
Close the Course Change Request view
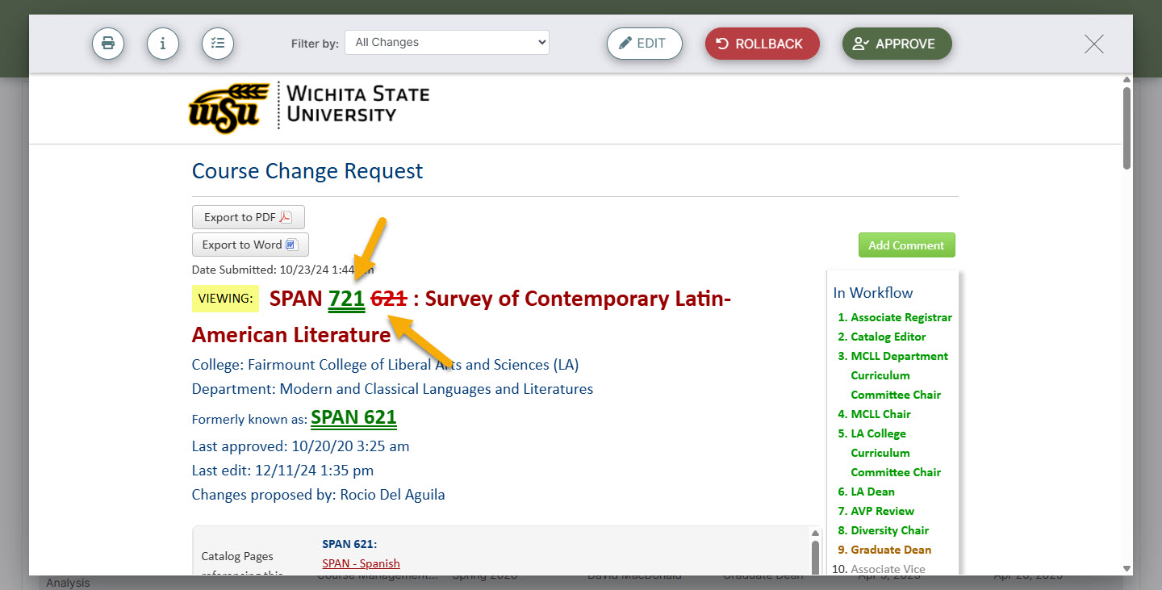tap(1093, 44)
